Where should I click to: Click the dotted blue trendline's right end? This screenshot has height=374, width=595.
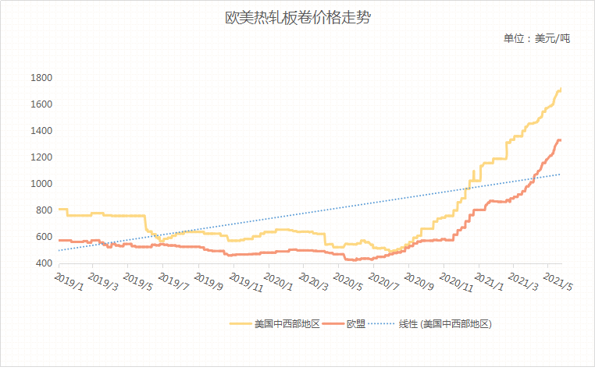click(x=560, y=175)
